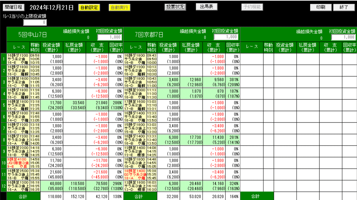Select return rate cell 296%
Screen dimensions: 357x200
(116, 186)
